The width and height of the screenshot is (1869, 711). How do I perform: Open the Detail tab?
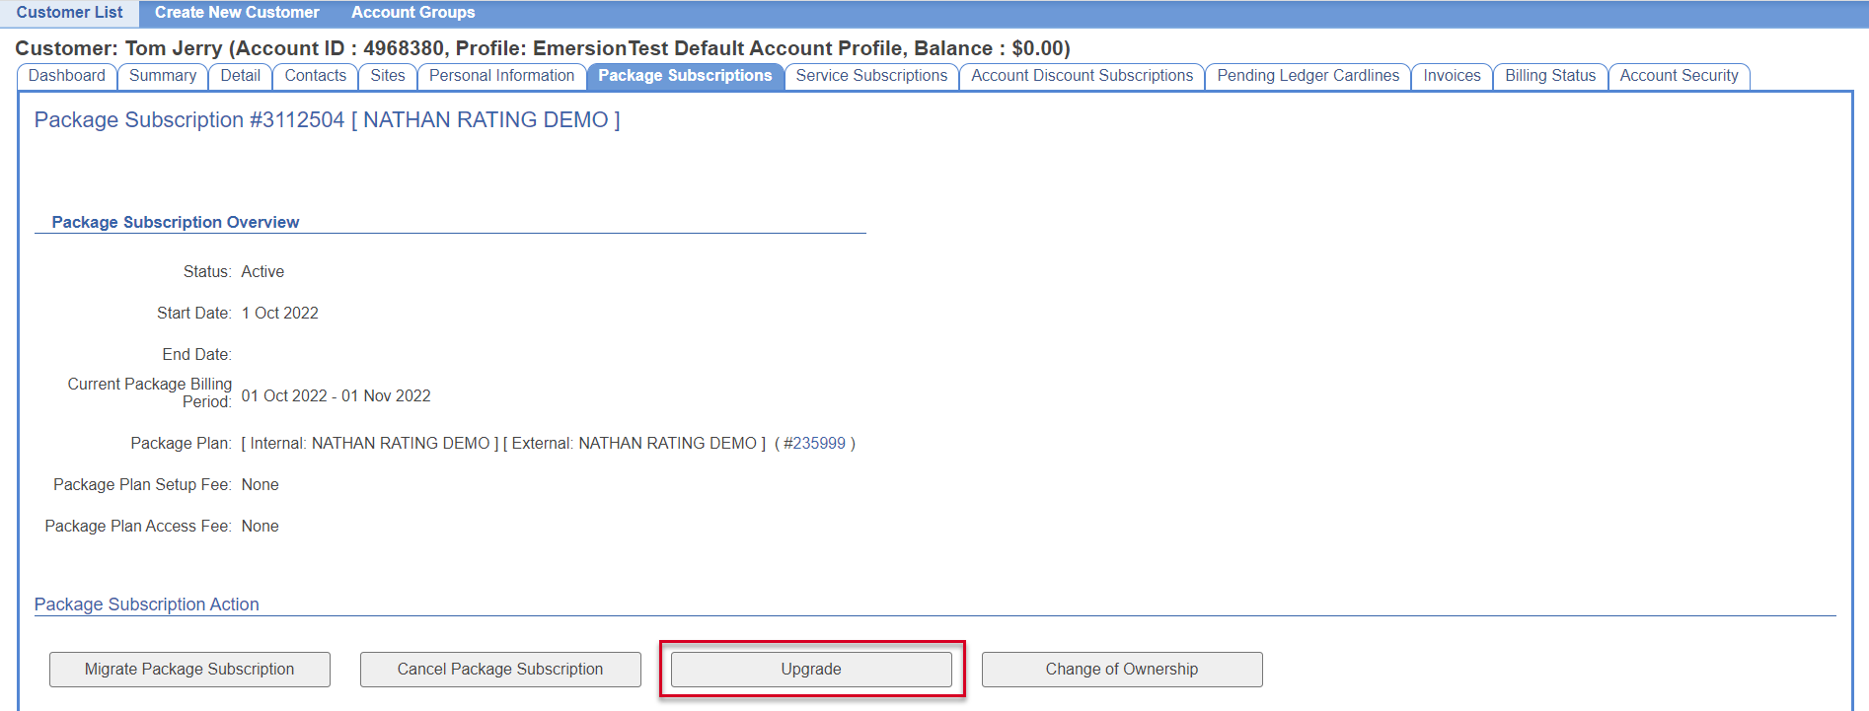pos(240,76)
